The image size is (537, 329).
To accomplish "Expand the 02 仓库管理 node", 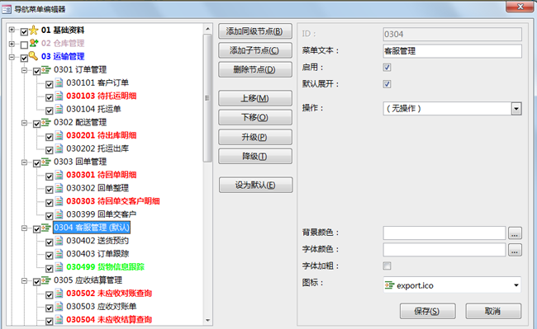I will tap(12, 44).
